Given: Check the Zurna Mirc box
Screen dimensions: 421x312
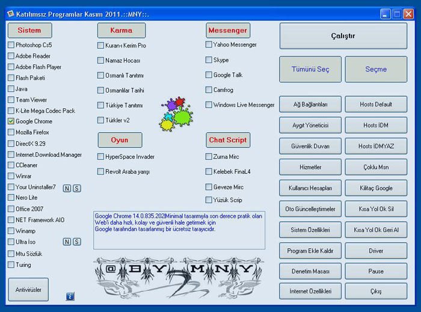Looking at the screenshot, I should (209, 156).
